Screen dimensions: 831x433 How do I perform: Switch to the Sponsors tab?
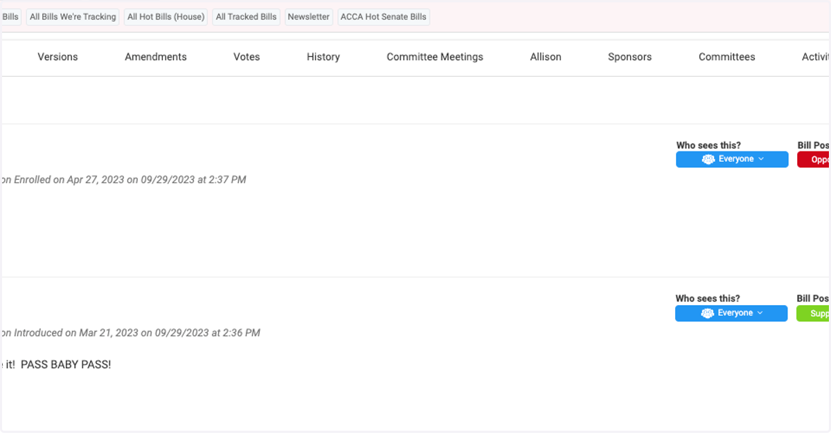[629, 57]
